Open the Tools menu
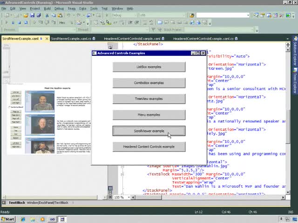Screen dimensions: 298x223 pos(94,8)
